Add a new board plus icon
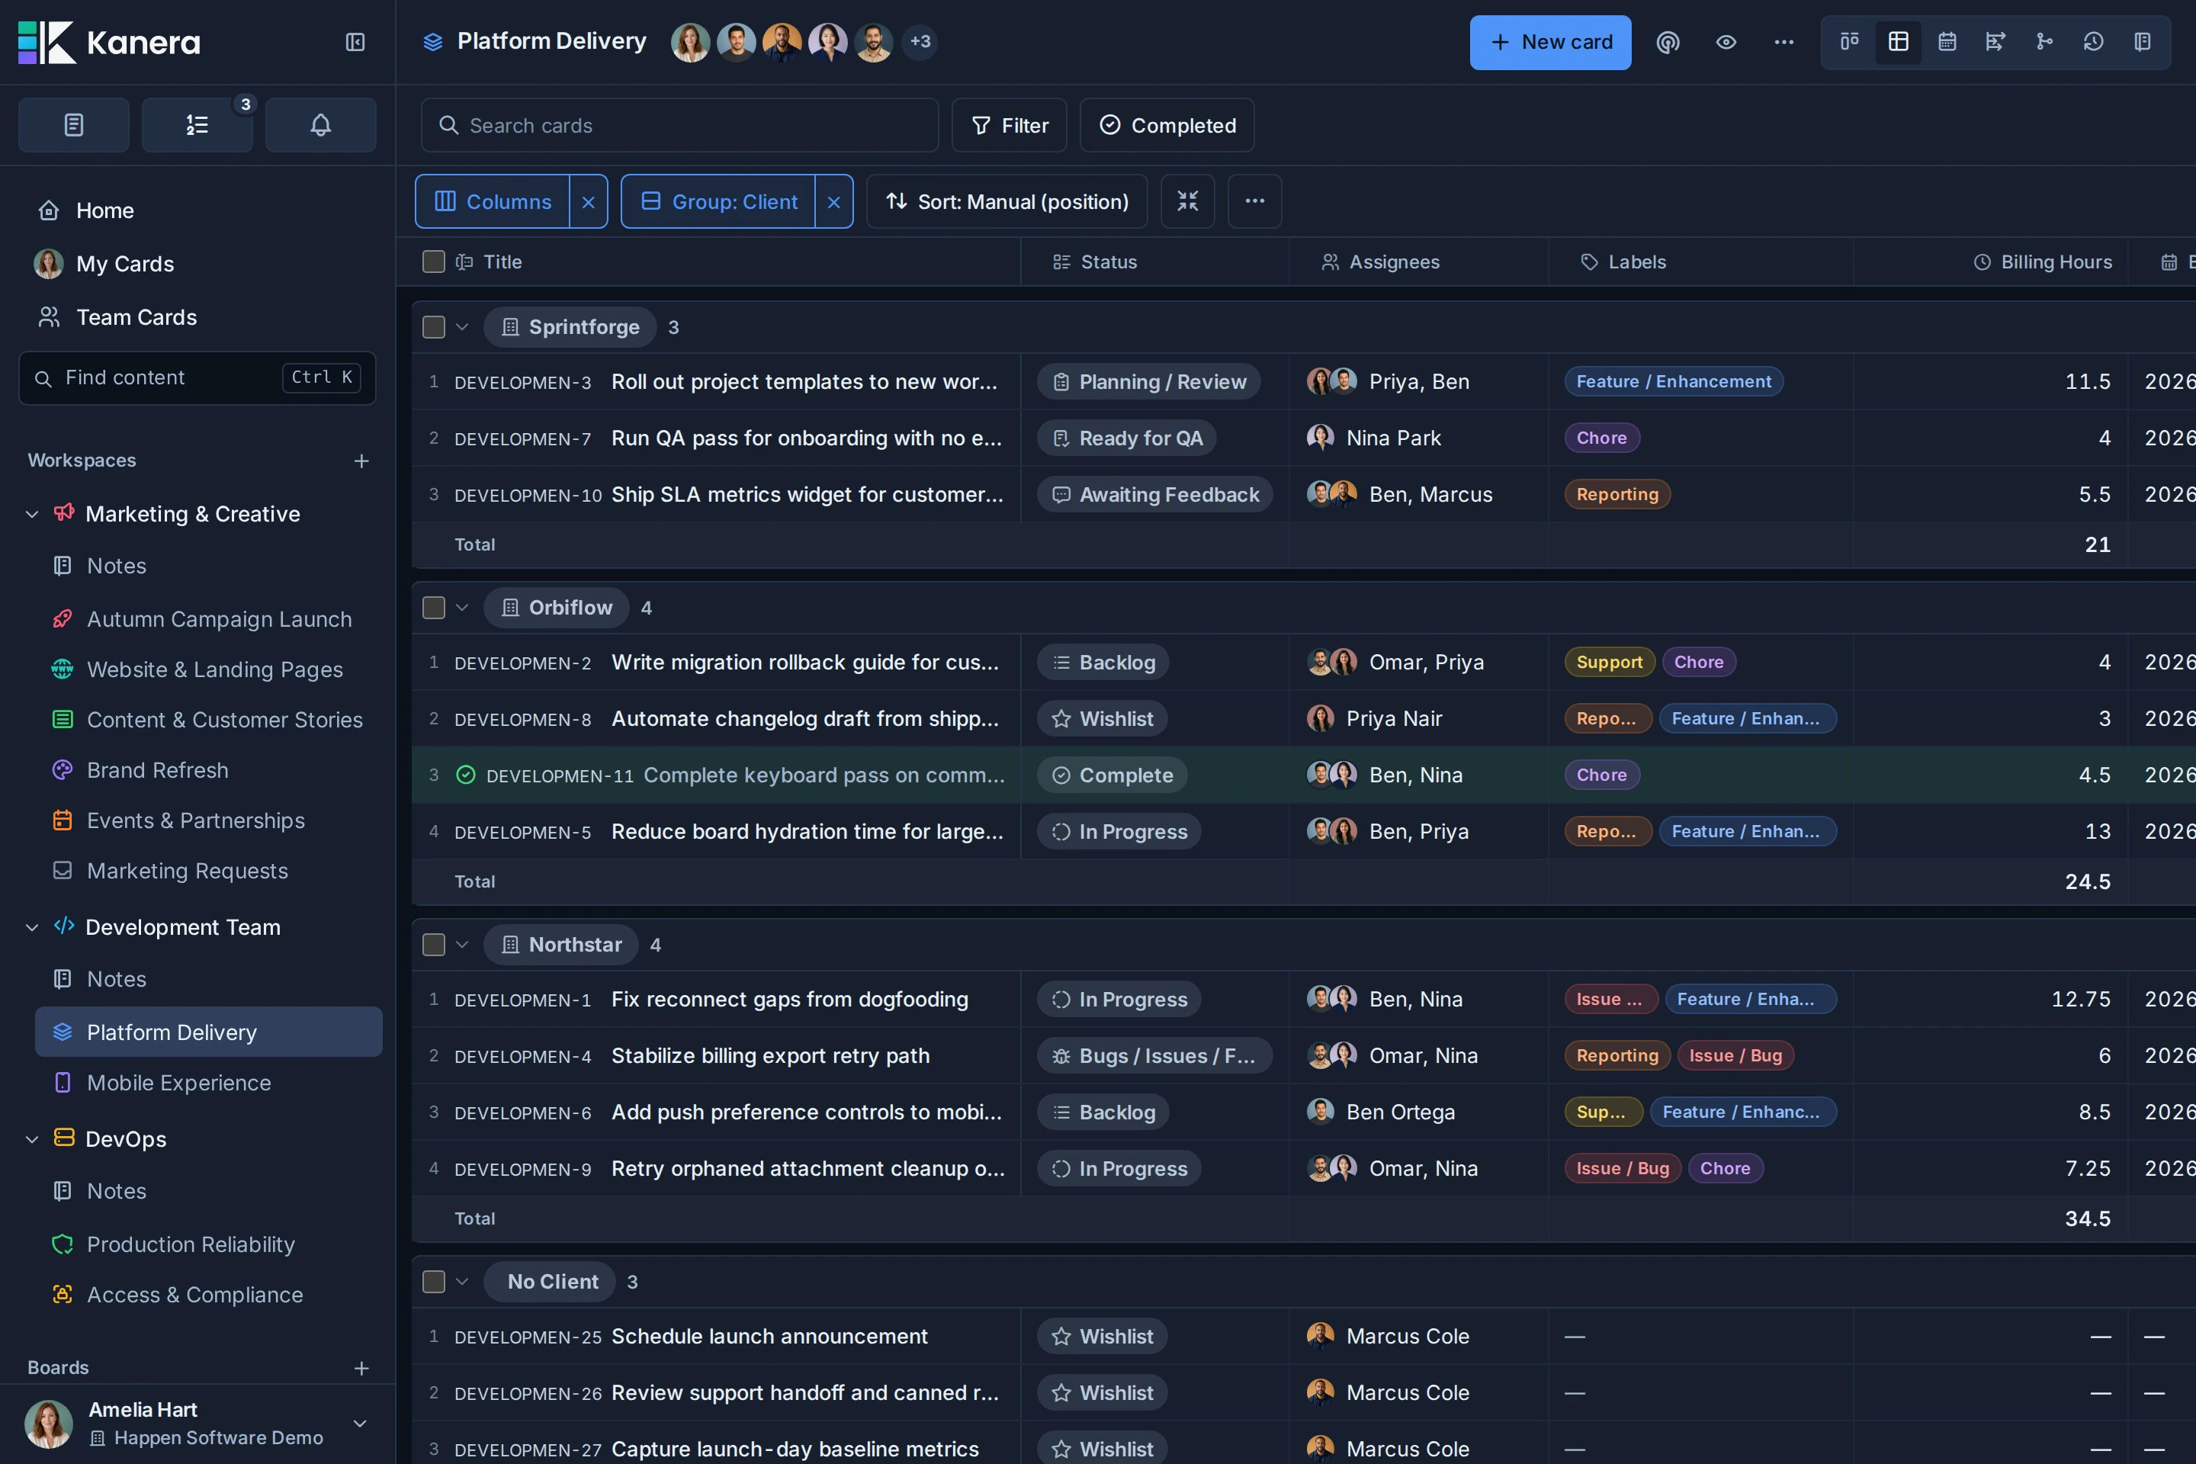2196x1464 pixels. (x=361, y=1369)
